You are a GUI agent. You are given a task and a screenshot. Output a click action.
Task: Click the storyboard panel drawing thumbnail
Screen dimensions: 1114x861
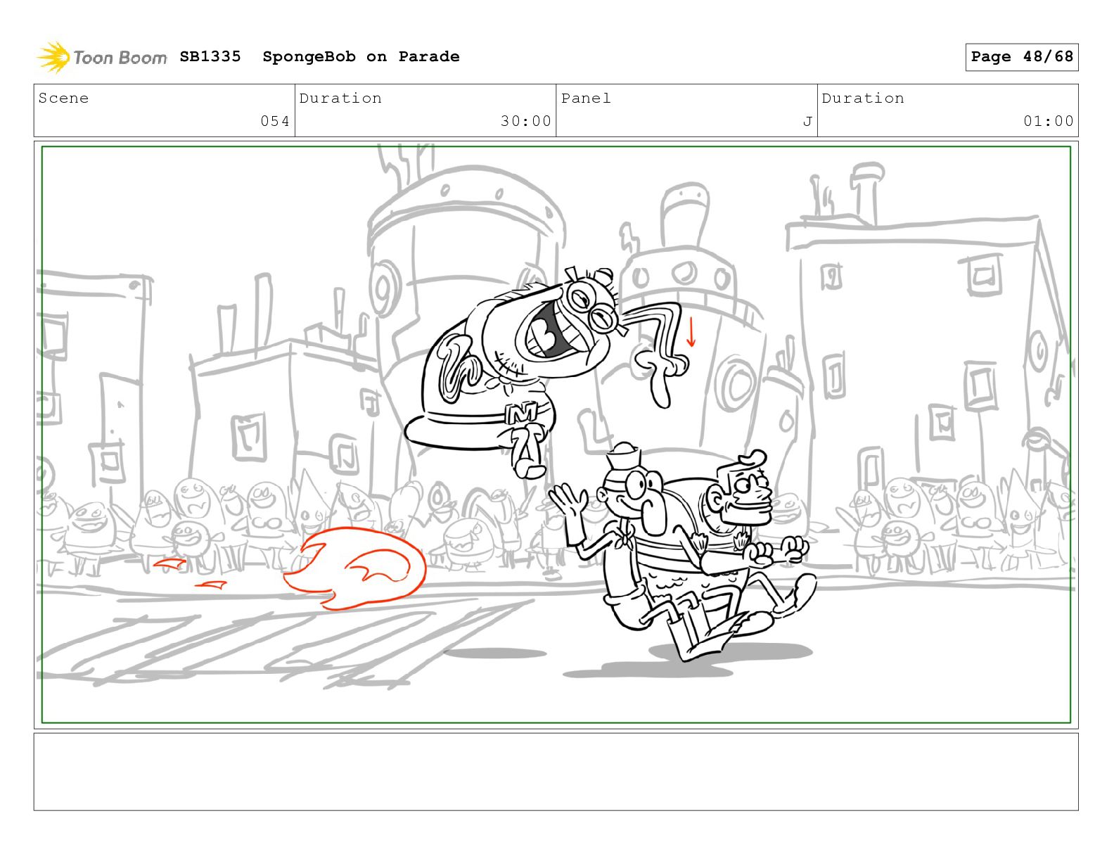point(556,435)
